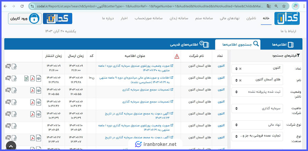Open the ناشران menu item
This screenshot has height=151, width=308.
[251, 18]
